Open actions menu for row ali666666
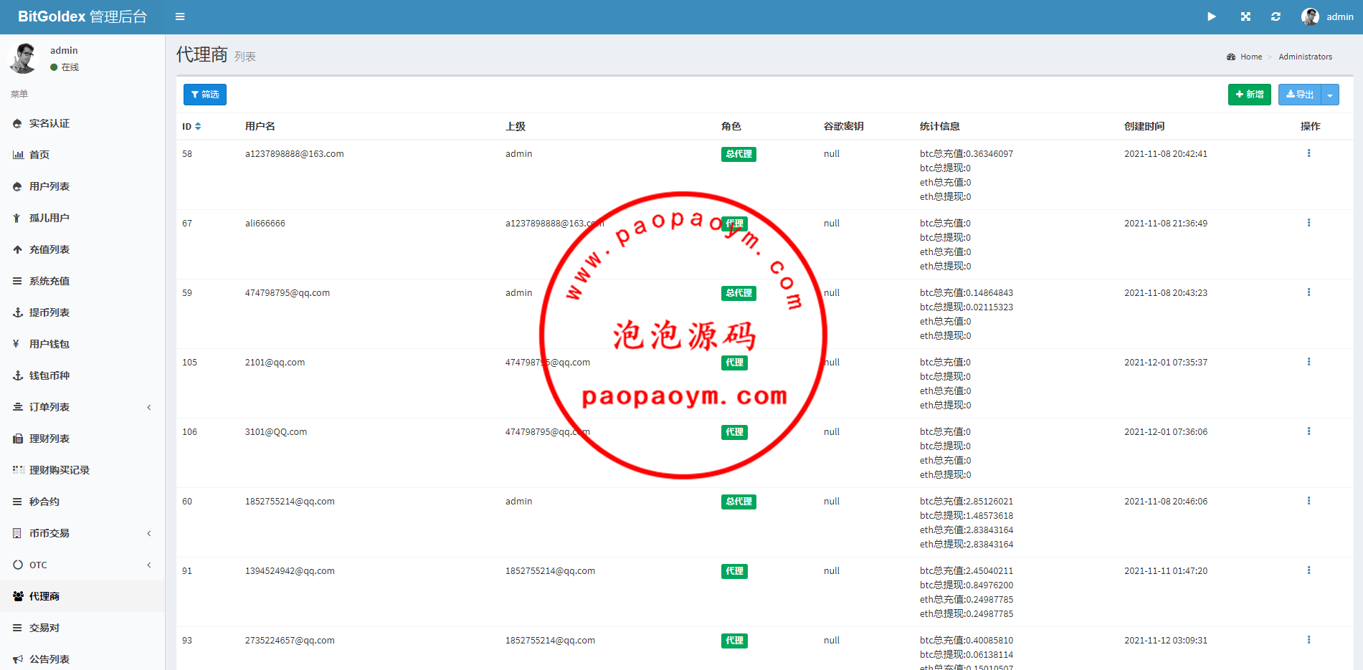The height and width of the screenshot is (670, 1363). (1309, 223)
